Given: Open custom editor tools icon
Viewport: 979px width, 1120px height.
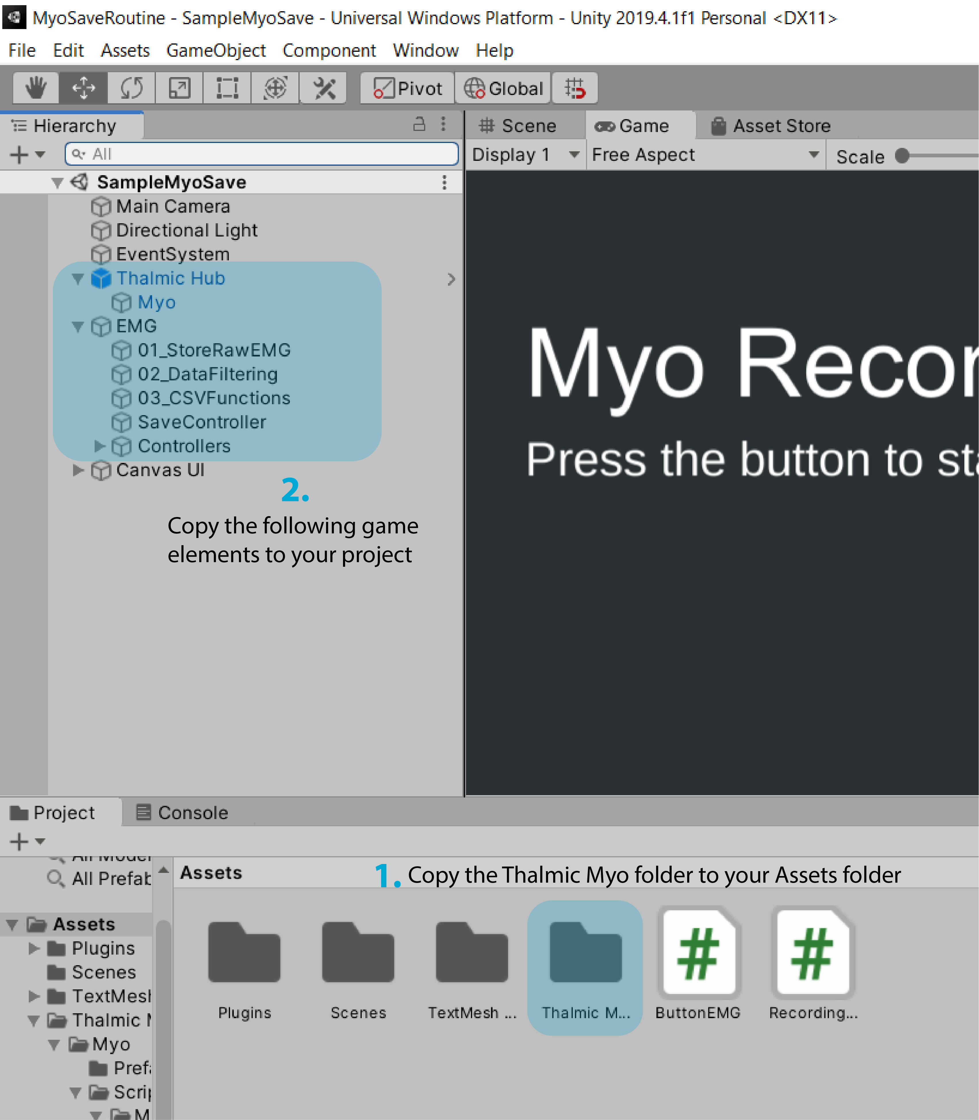Looking at the screenshot, I should click(x=323, y=88).
